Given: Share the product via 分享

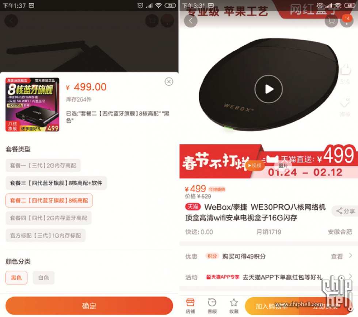Looking at the screenshot, I should (x=345, y=211).
